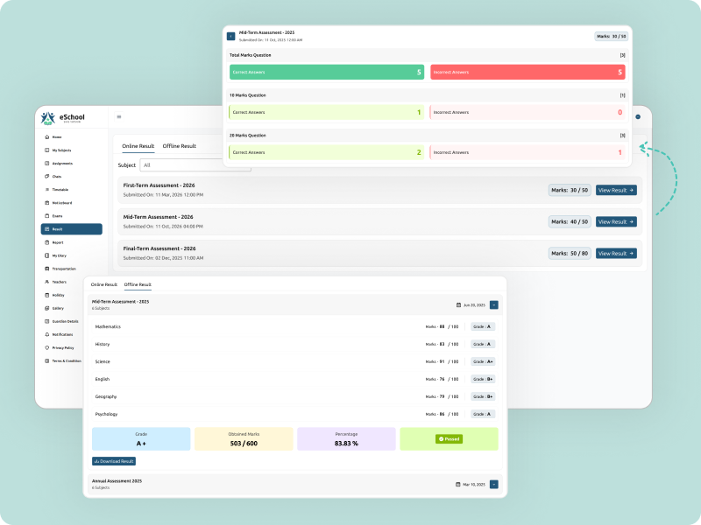Image resolution: width=701 pixels, height=525 pixels.
Task: Expand the Annual Assessment 2025 section
Action: coord(494,484)
